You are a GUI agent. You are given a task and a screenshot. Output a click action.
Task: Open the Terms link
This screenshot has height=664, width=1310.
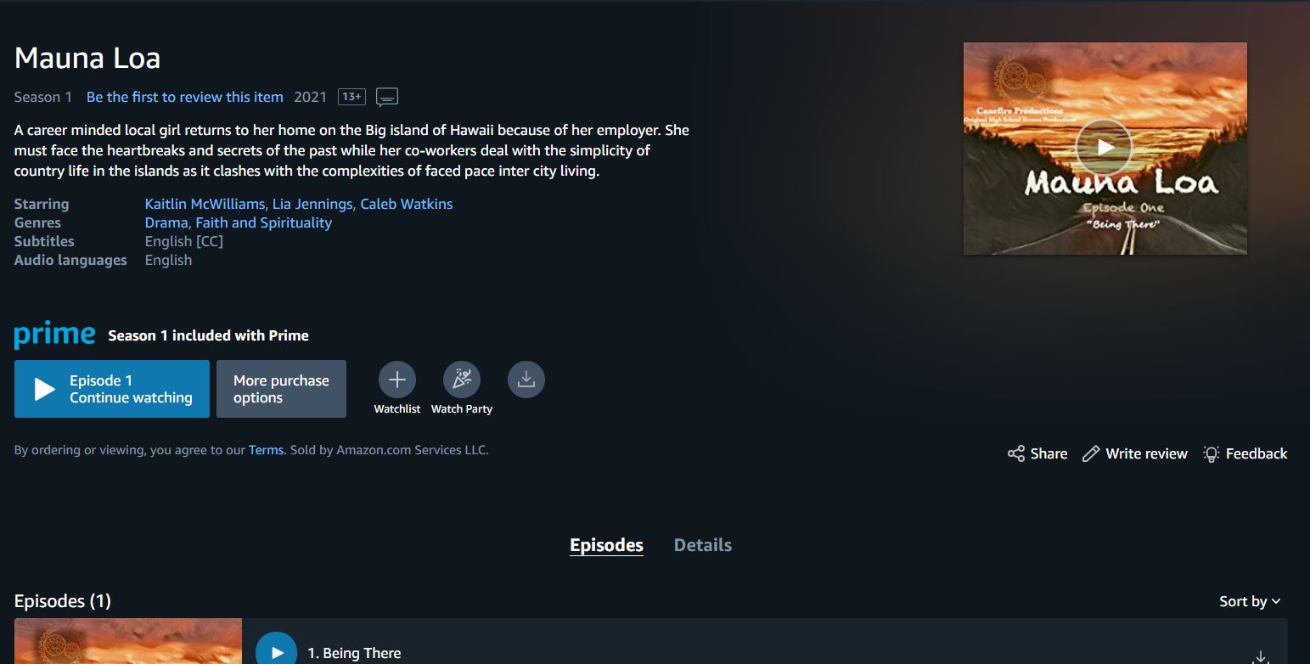[266, 450]
